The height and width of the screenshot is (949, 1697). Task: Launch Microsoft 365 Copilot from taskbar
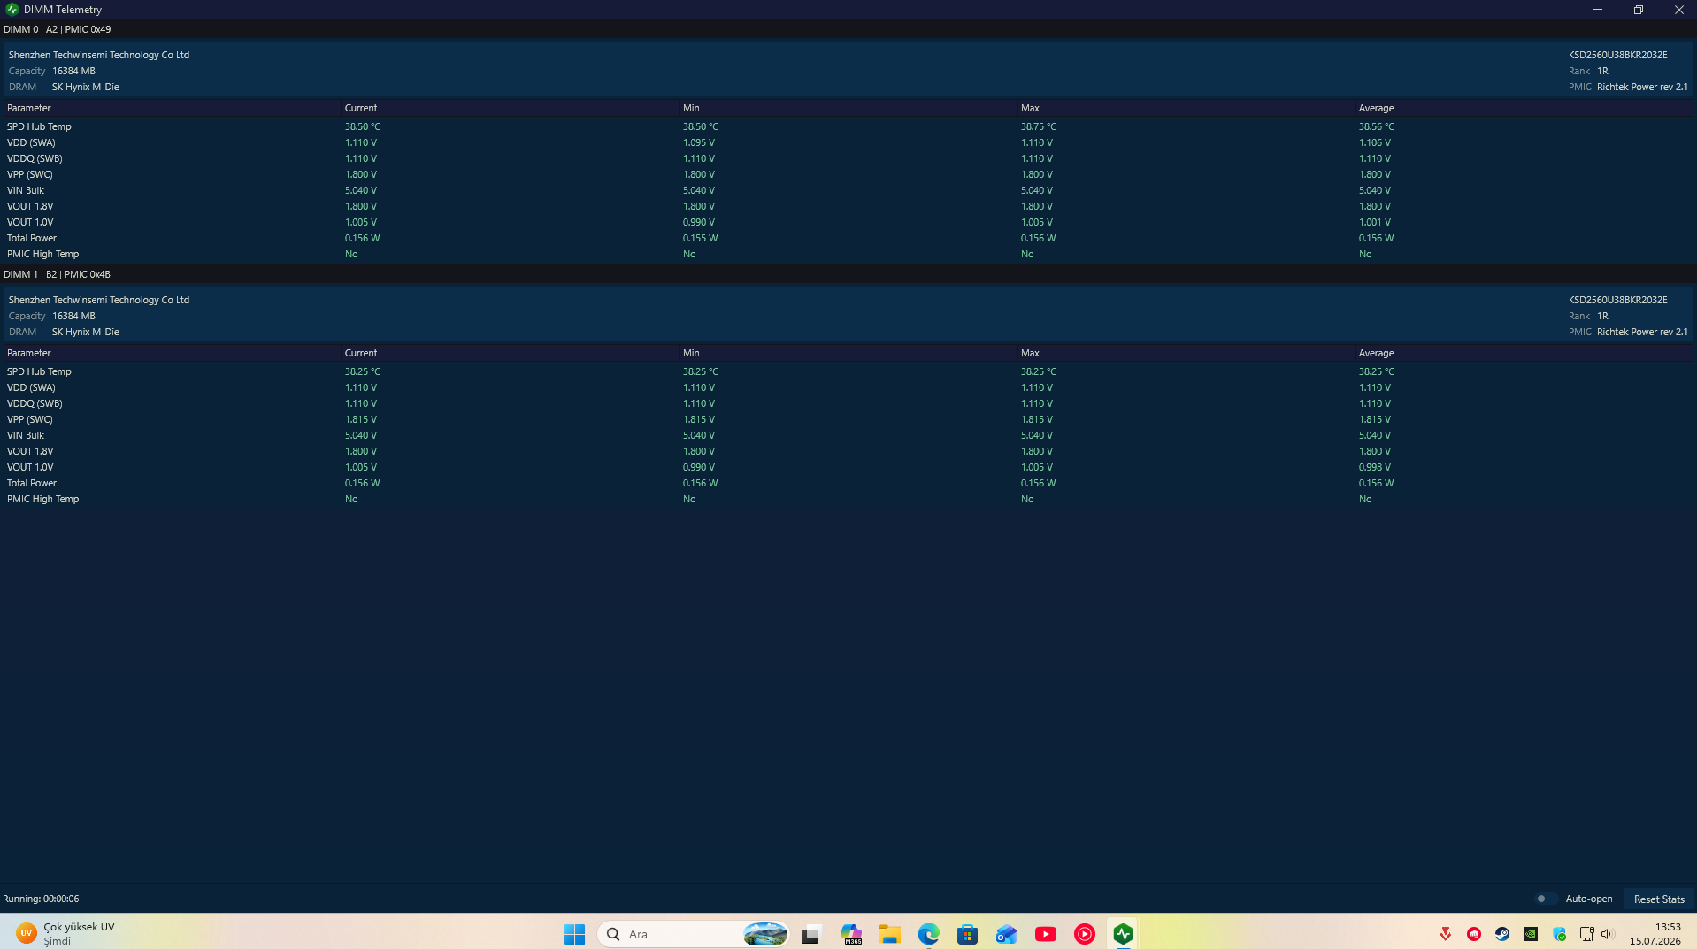[851, 934]
